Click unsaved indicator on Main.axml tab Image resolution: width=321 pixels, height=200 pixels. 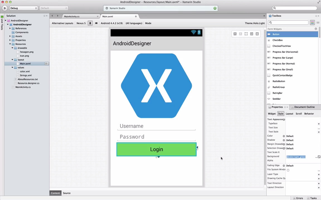click(x=136, y=17)
